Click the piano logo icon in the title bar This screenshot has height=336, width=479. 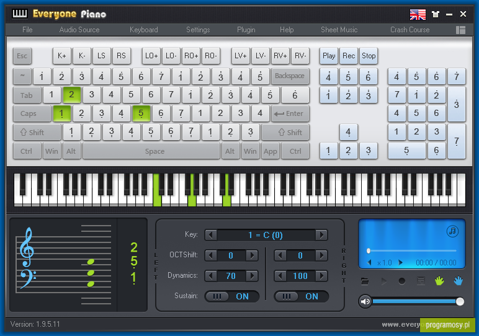pos(20,14)
